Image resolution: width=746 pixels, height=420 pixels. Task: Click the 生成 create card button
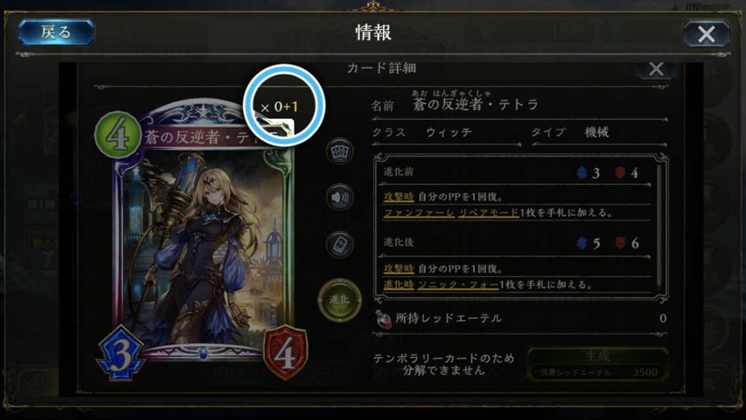point(598,364)
